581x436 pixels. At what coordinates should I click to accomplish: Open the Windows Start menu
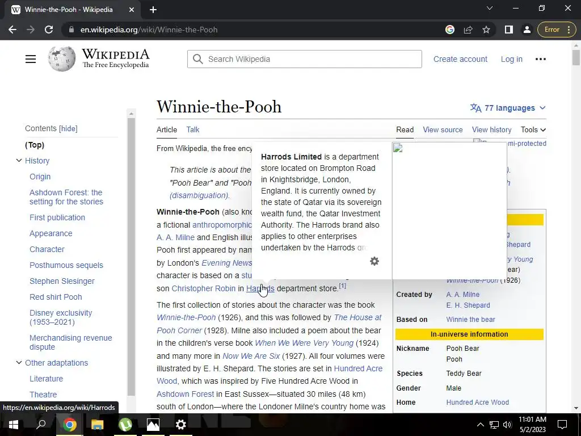pyautogui.click(x=14, y=425)
